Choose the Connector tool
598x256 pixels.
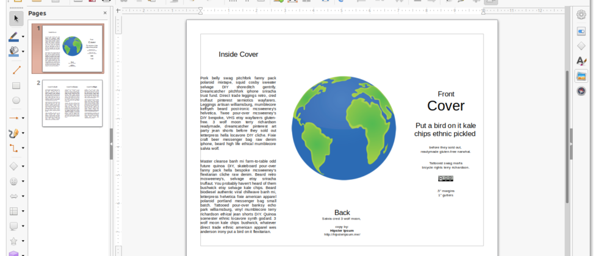[14, 148]
